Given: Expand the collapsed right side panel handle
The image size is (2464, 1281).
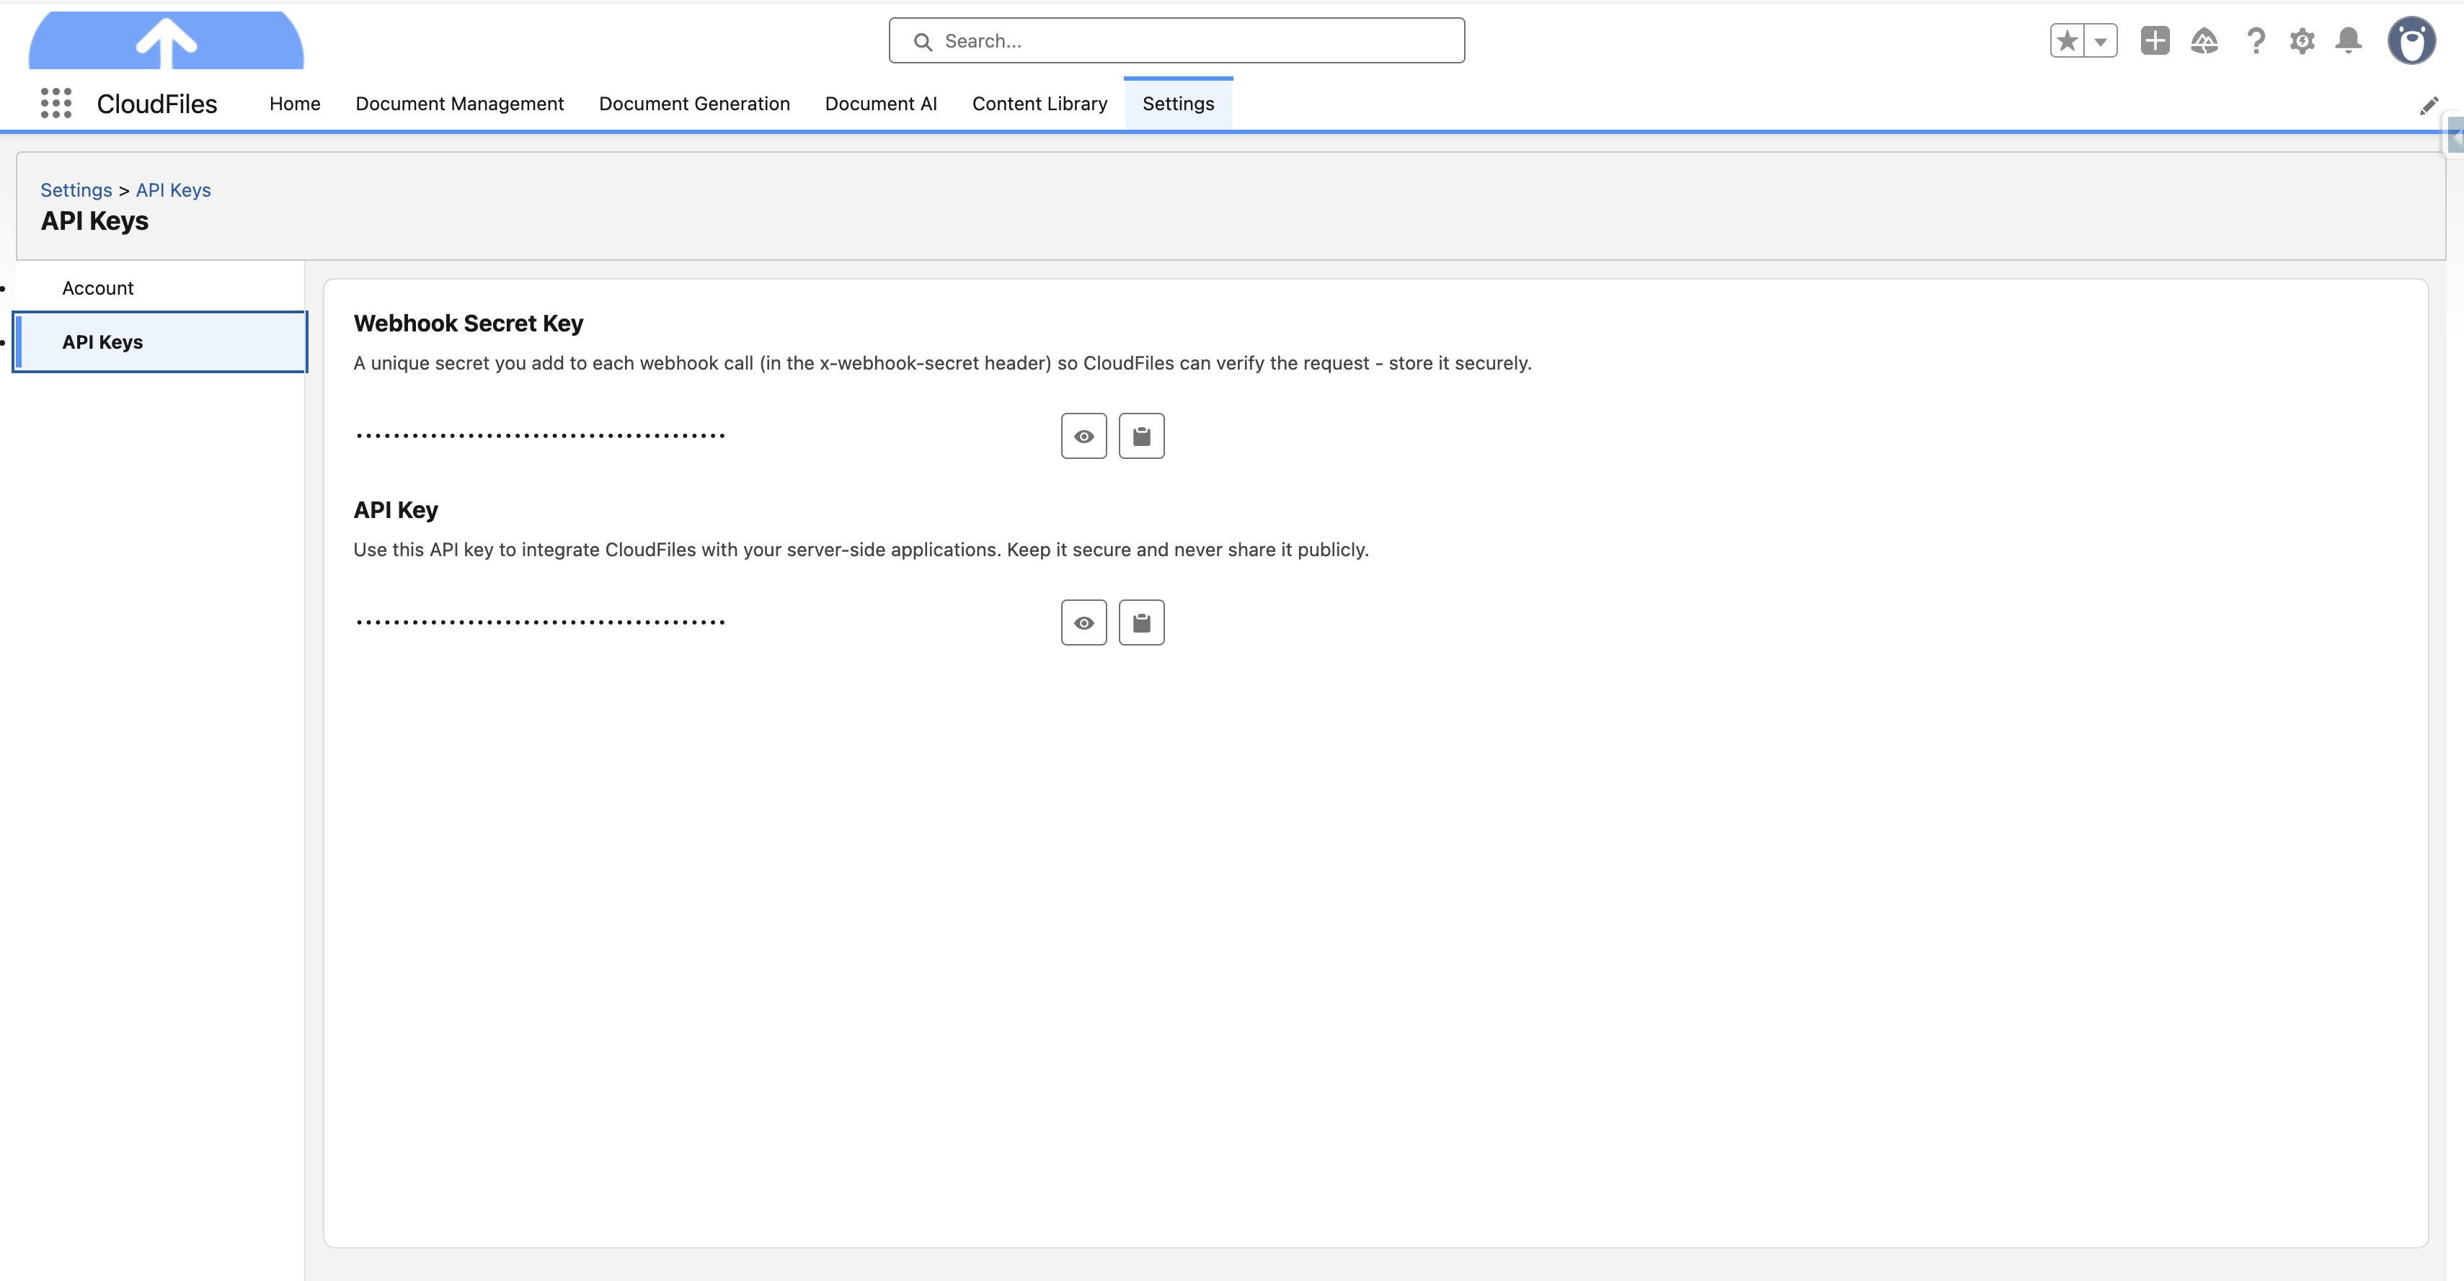Looking at the screenshot, I should click(2455, 137).
